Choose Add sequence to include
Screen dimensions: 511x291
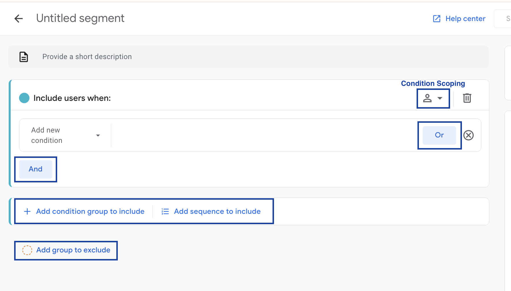coord(217,211)
